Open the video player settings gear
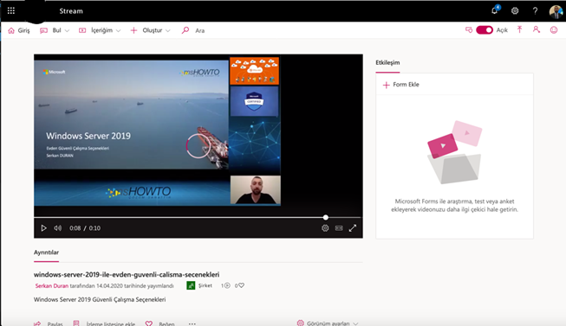This screenshot has width=566, height=326. (325, 228)
